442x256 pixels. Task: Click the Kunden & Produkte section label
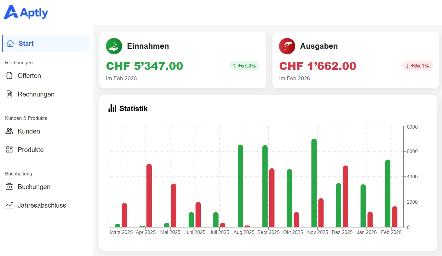tap(26, 118)
